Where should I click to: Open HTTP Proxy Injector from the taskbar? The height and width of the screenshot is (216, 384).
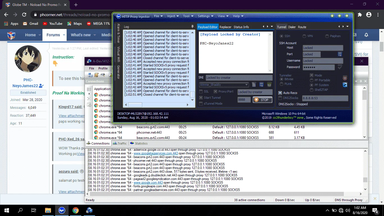pyautogui.click(x=62, y=210)
